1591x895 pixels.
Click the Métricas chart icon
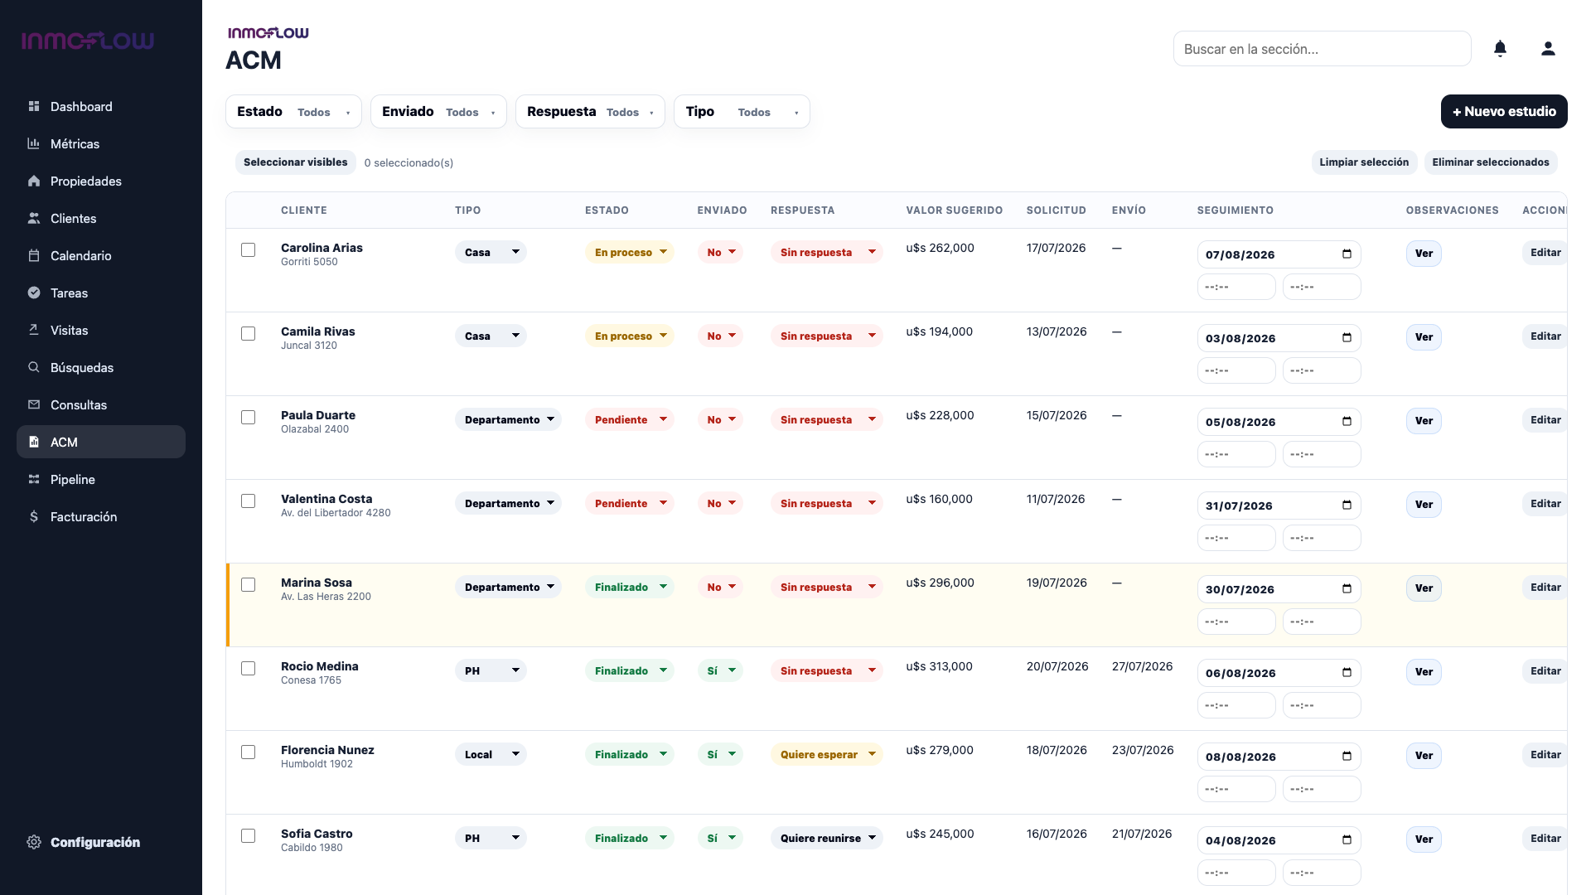[34, 143]
